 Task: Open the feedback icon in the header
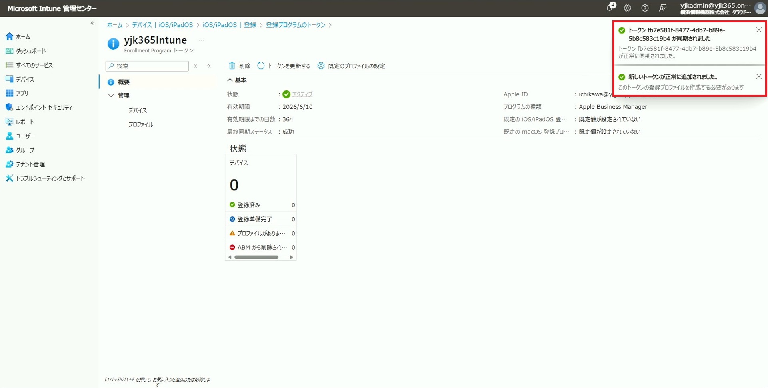[663, 8]
